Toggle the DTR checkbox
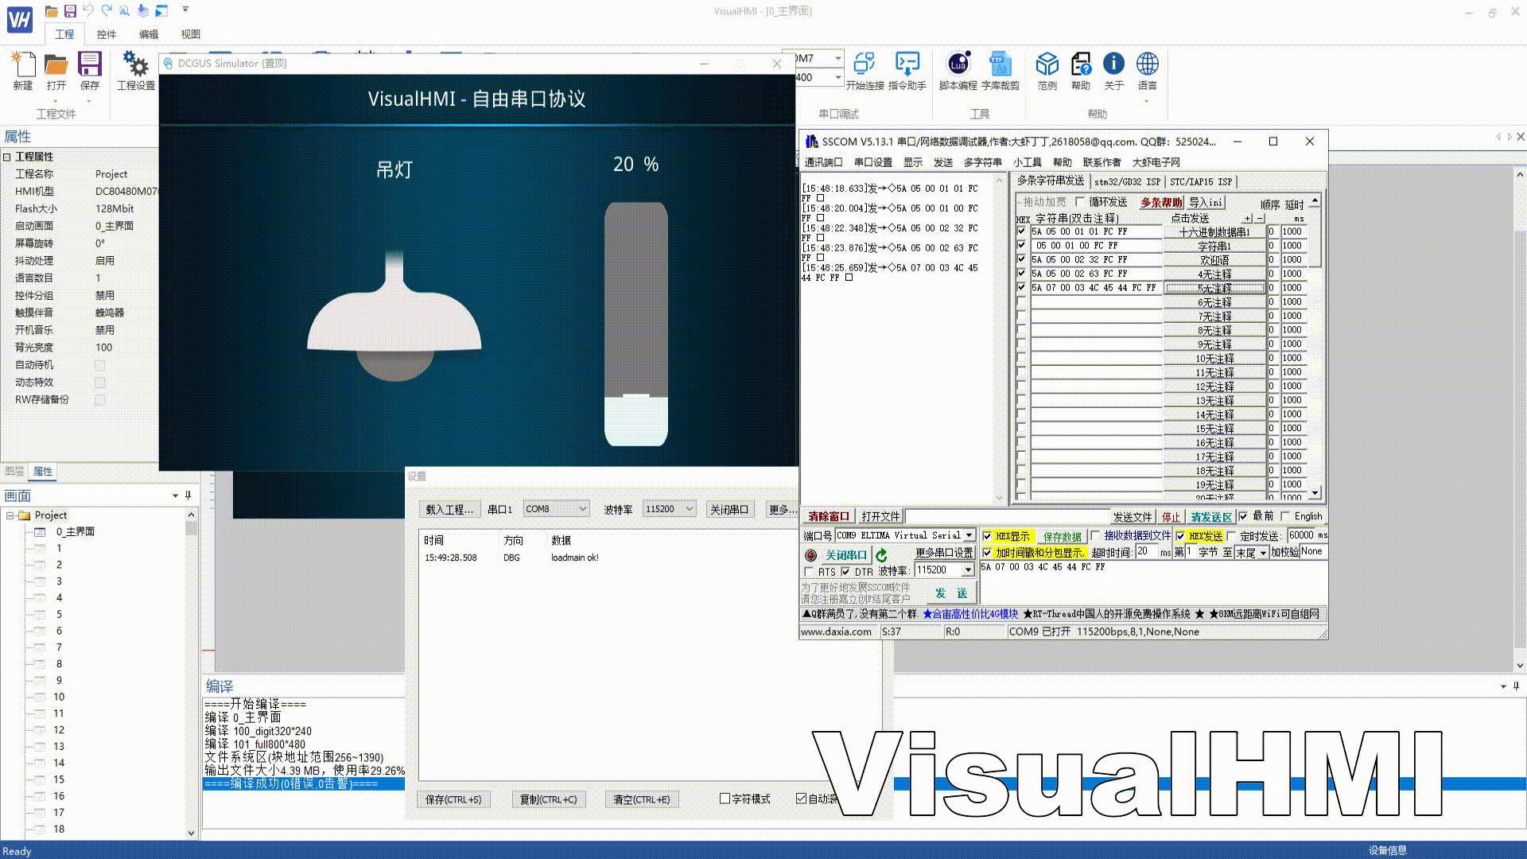This screenshot has height=859, width=1527. click(845, 572)
